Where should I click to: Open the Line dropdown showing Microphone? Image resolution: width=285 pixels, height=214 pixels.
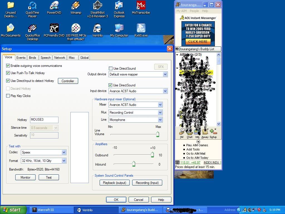[x=160, y=120]
